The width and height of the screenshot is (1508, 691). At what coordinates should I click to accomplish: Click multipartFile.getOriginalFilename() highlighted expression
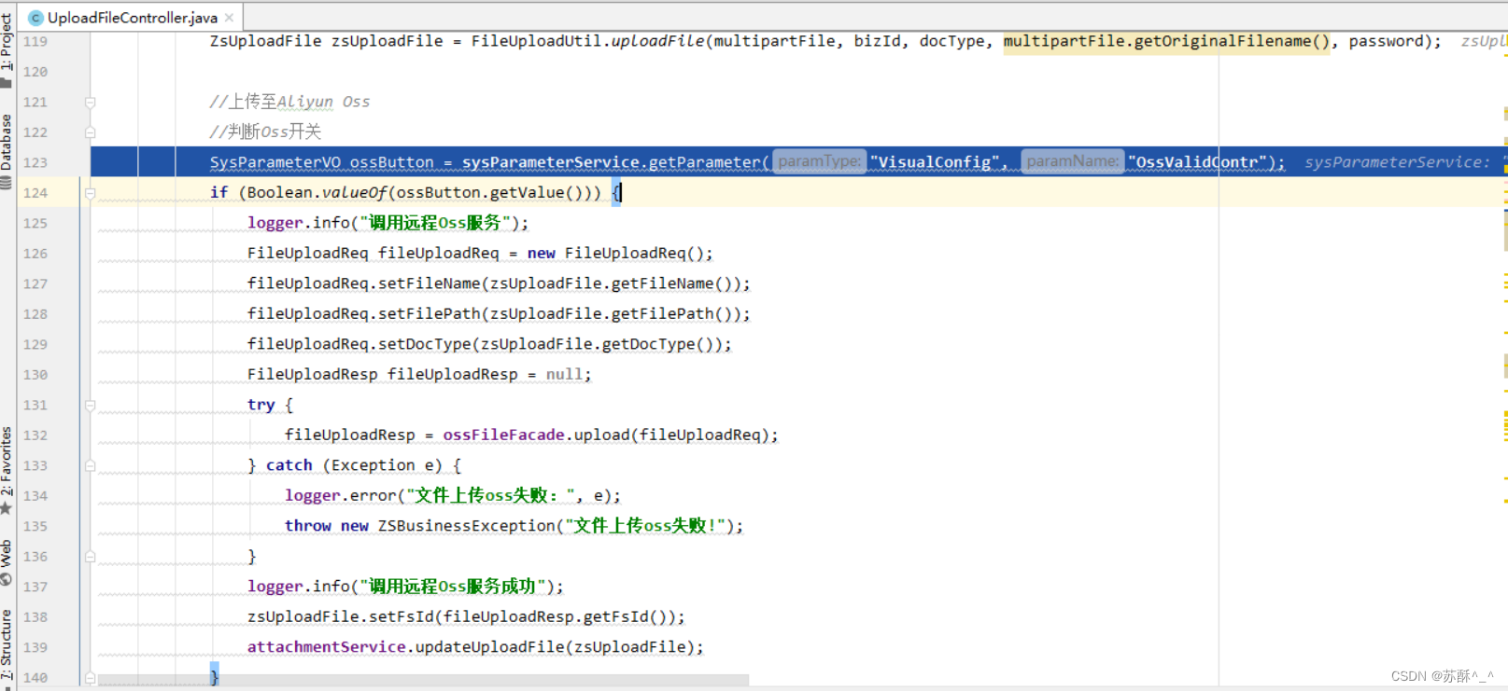coord(1166,41)
